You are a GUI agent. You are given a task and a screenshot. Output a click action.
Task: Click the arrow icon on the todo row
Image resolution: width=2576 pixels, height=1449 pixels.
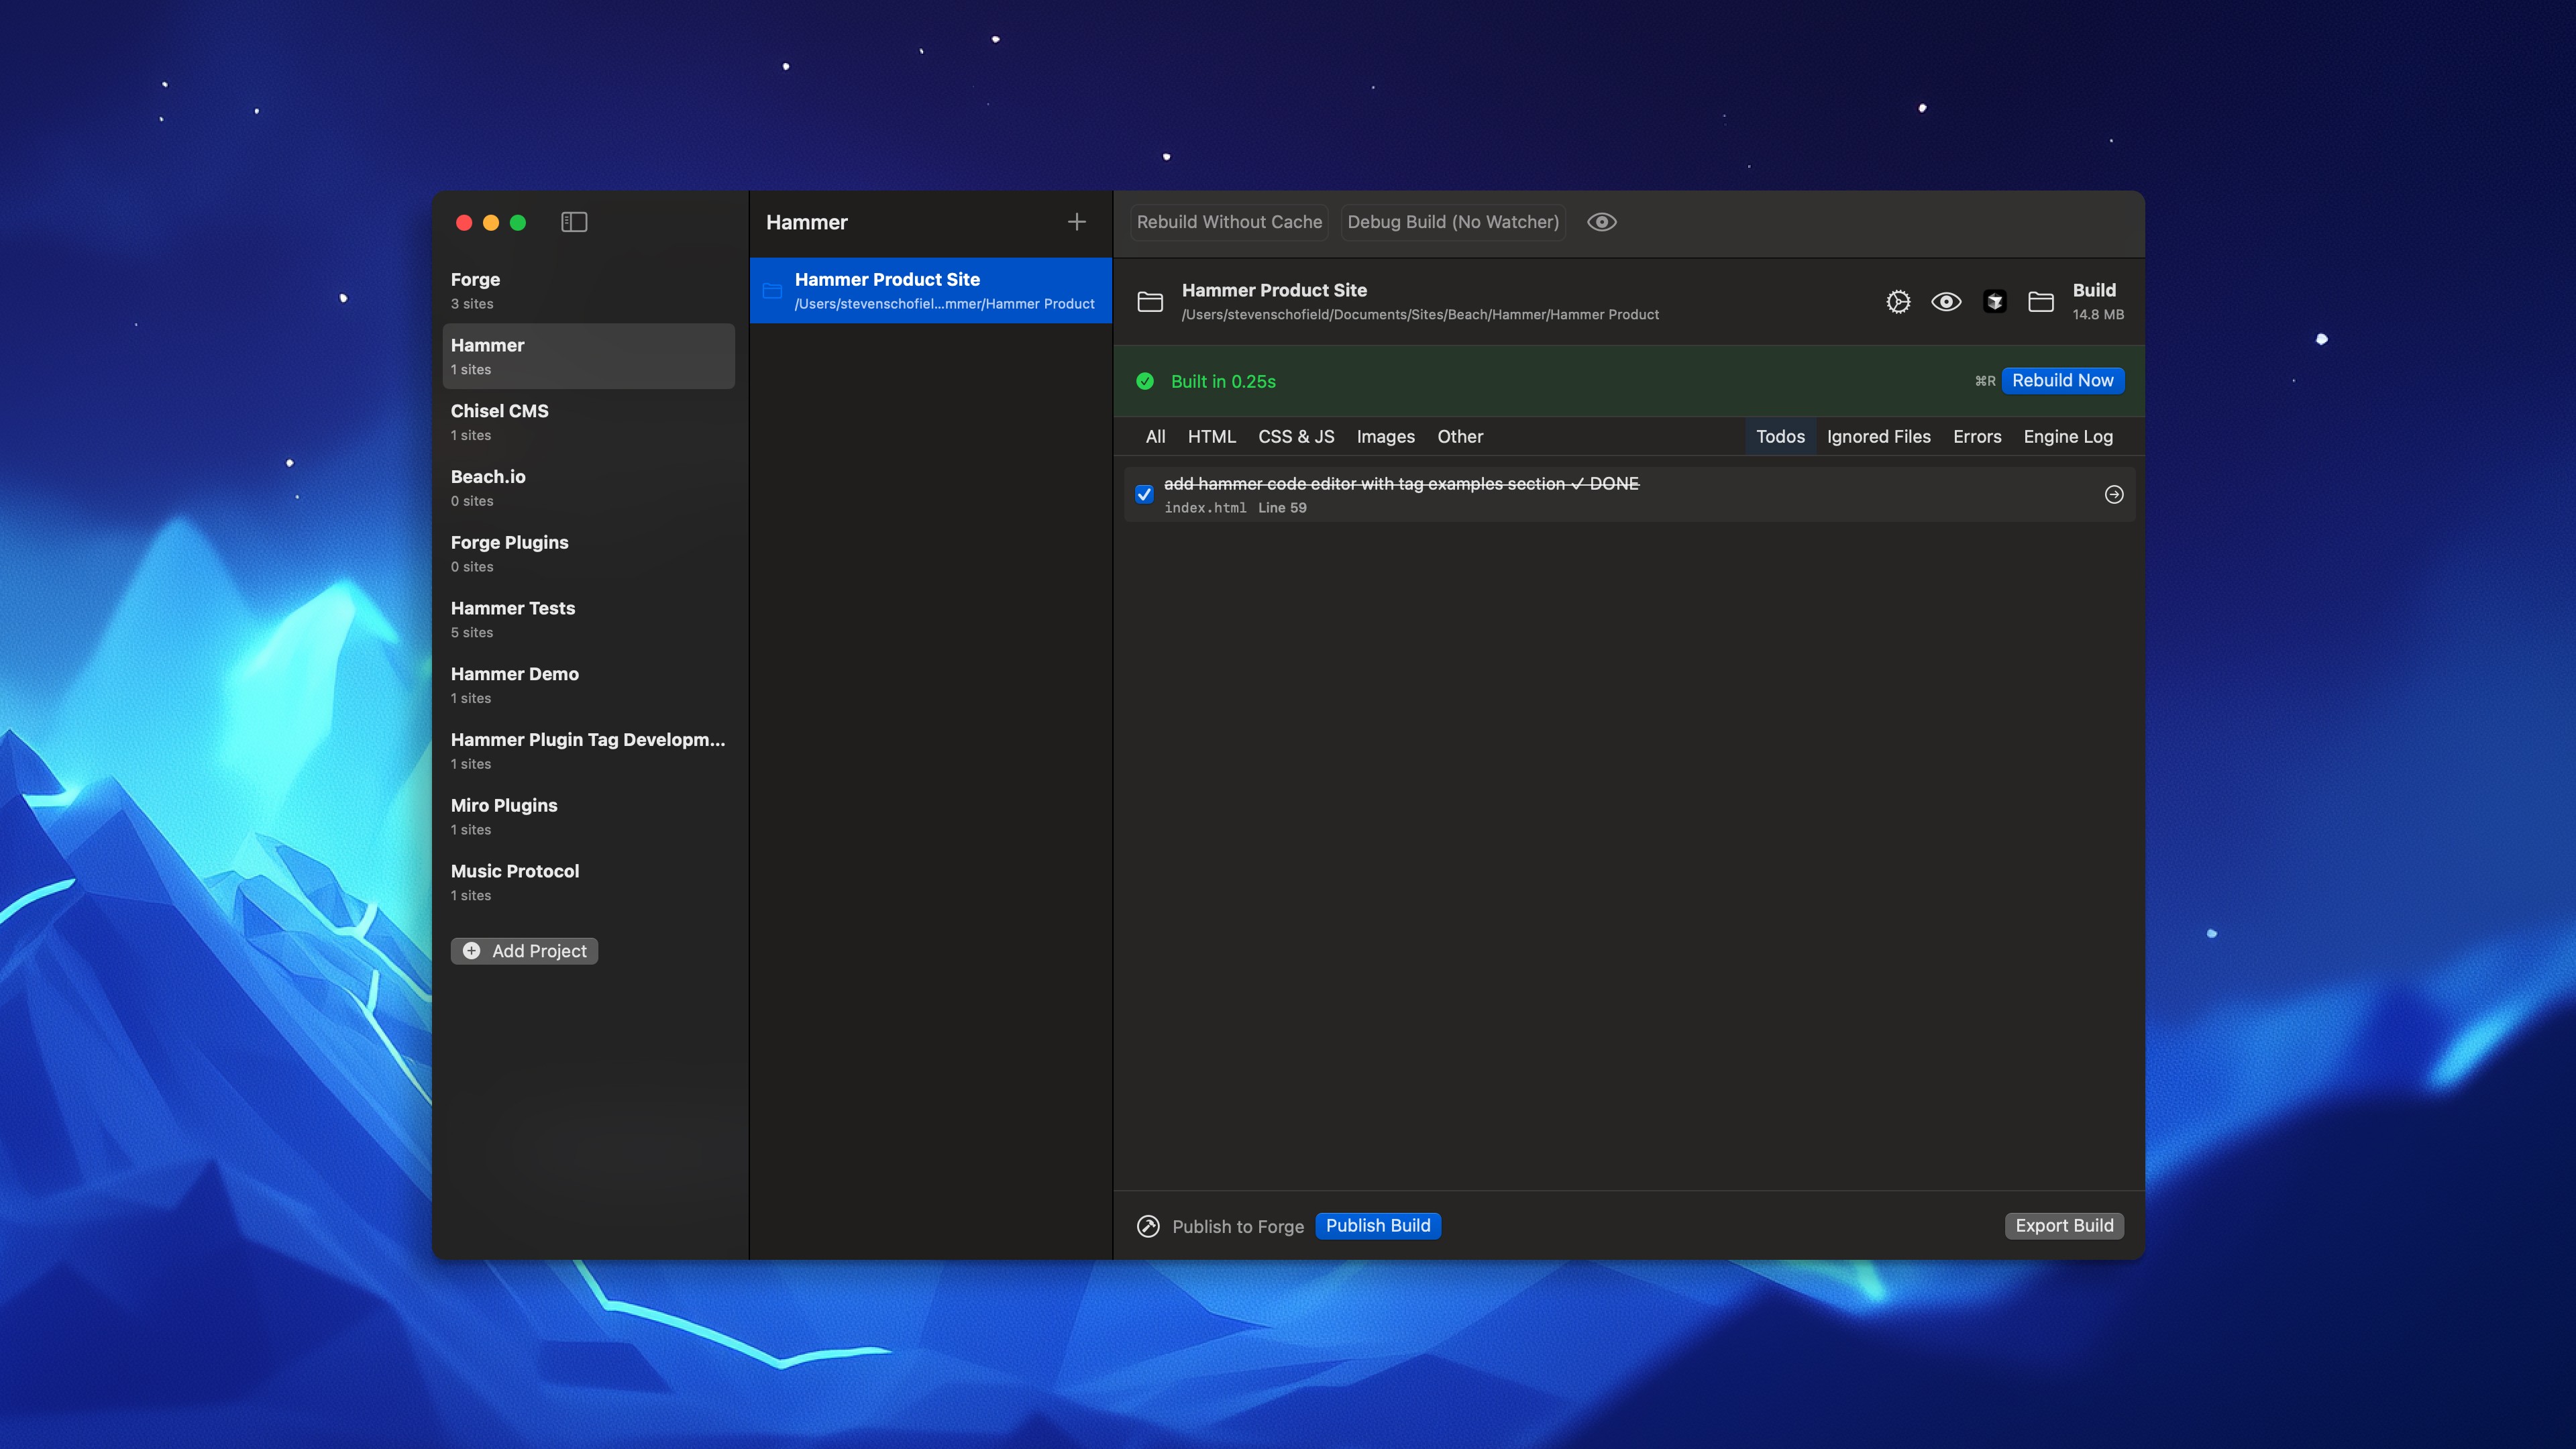point(2114,494)
